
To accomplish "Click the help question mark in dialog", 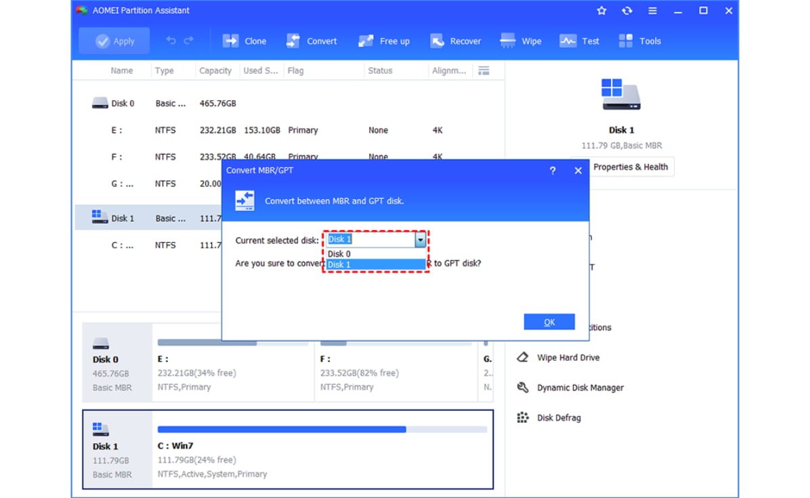I will pos(553,171).
